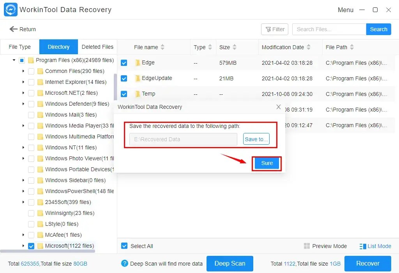Click the WorkinTool Data Recovery logo
Image resolution: width=399 pixels, height=273 pixels.
click(x=10, y=9)
